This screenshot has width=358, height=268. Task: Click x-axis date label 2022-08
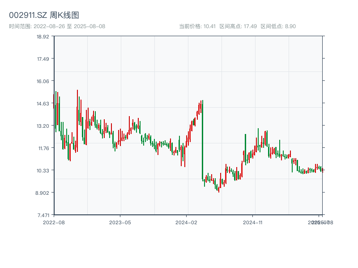pos(54,222)
